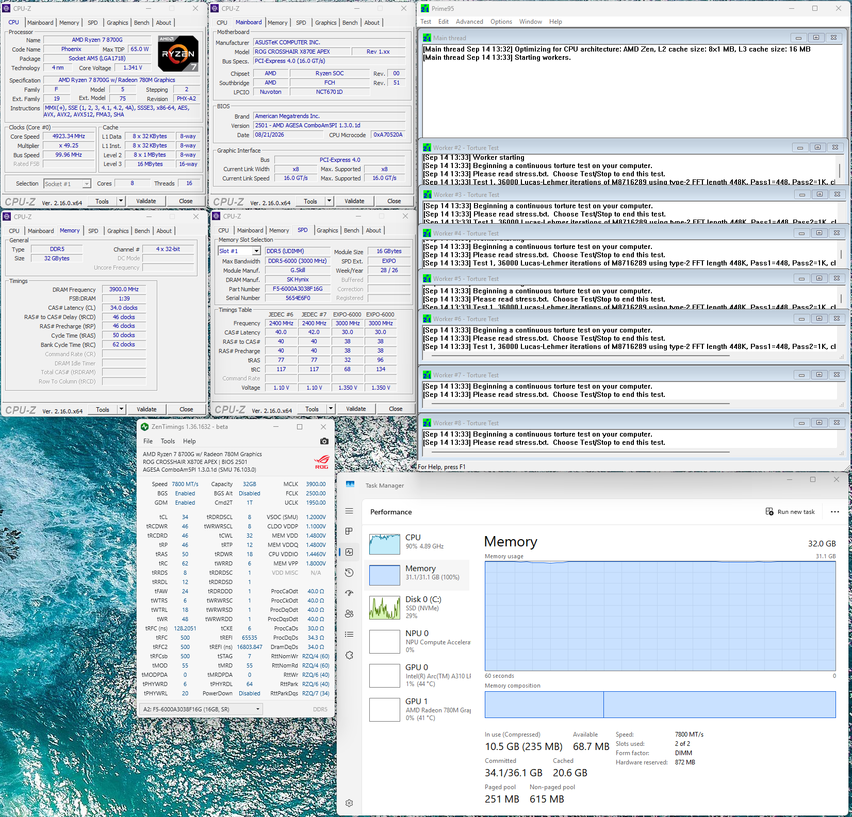Switch to the Bench tab in the CPU-Z CPU window

click(x=142, y=23)
